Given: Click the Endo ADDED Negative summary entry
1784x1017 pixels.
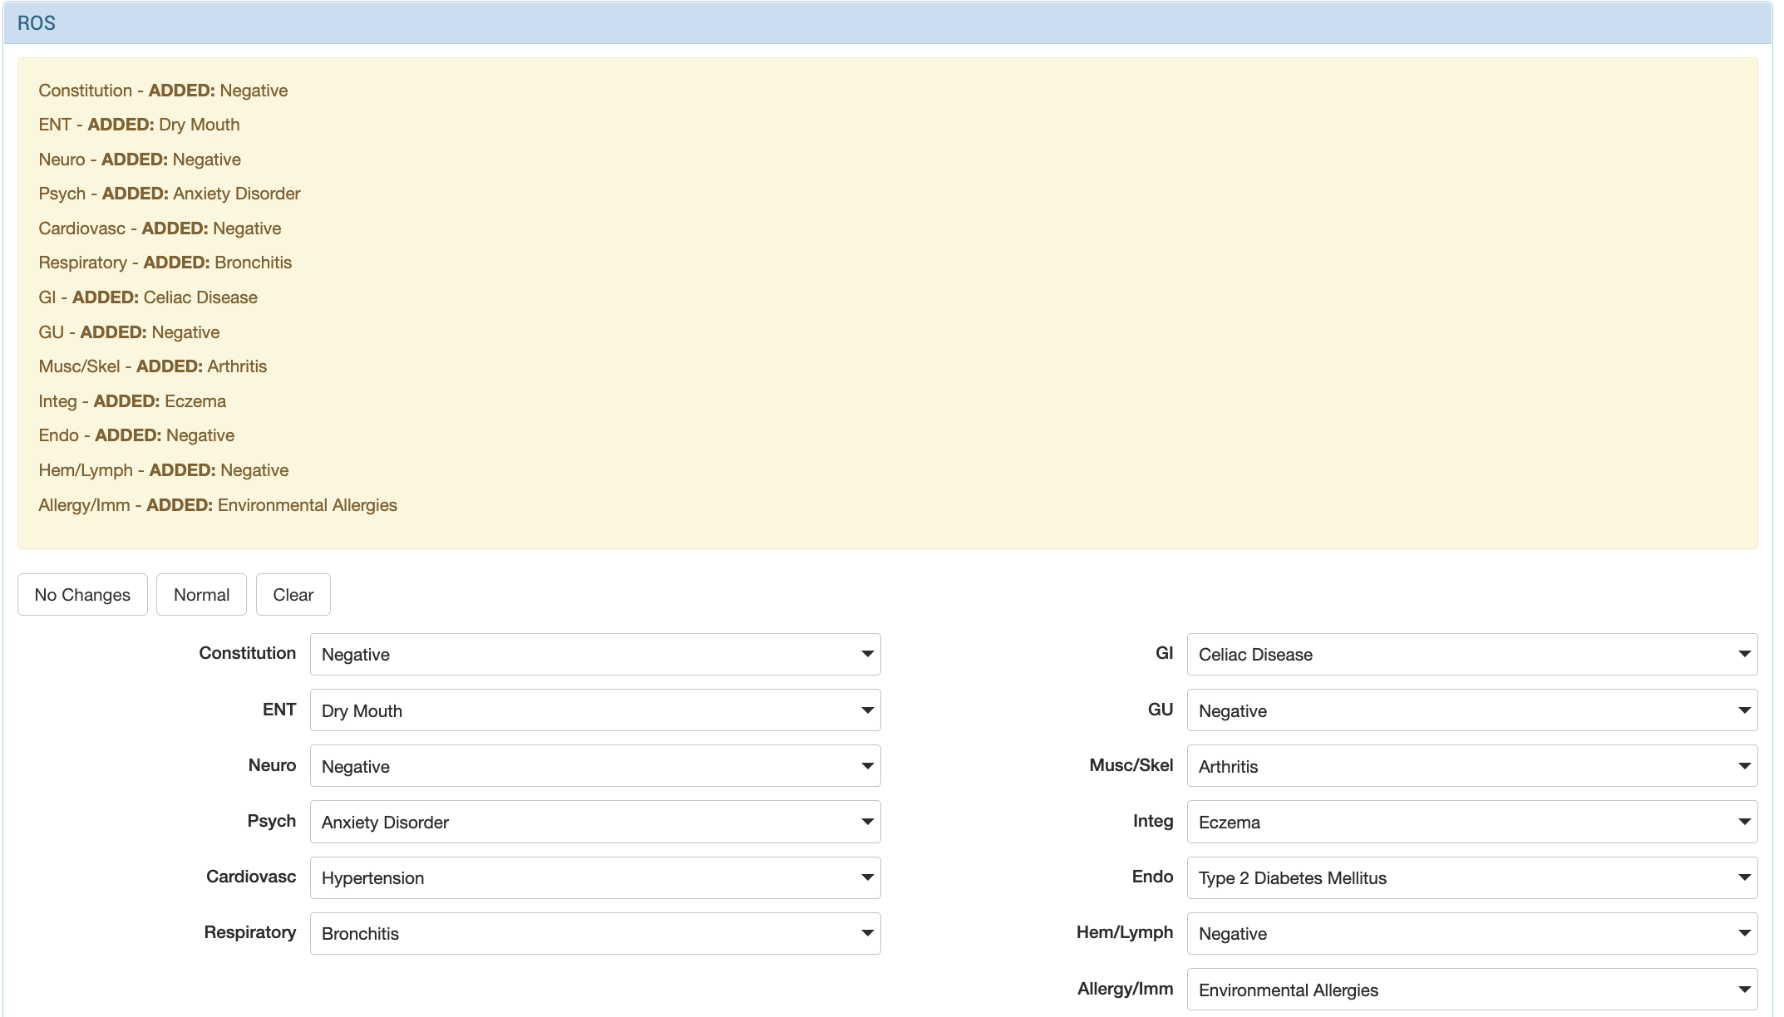Looking at the screenshot, I should [136, 435].
